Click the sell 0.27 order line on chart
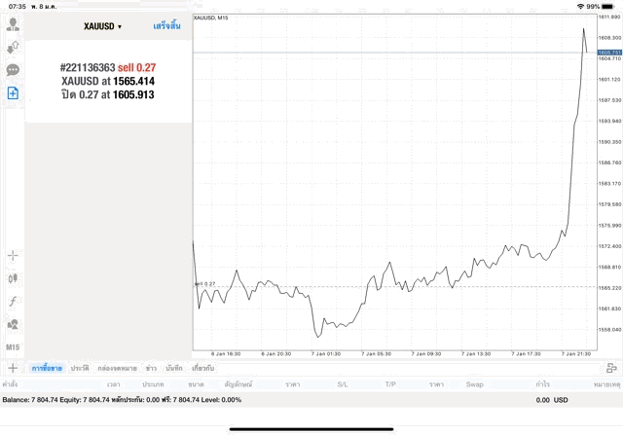623x435 pixels. (206, 284)
